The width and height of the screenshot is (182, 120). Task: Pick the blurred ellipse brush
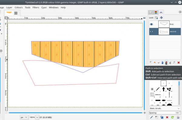coord(163,100)
